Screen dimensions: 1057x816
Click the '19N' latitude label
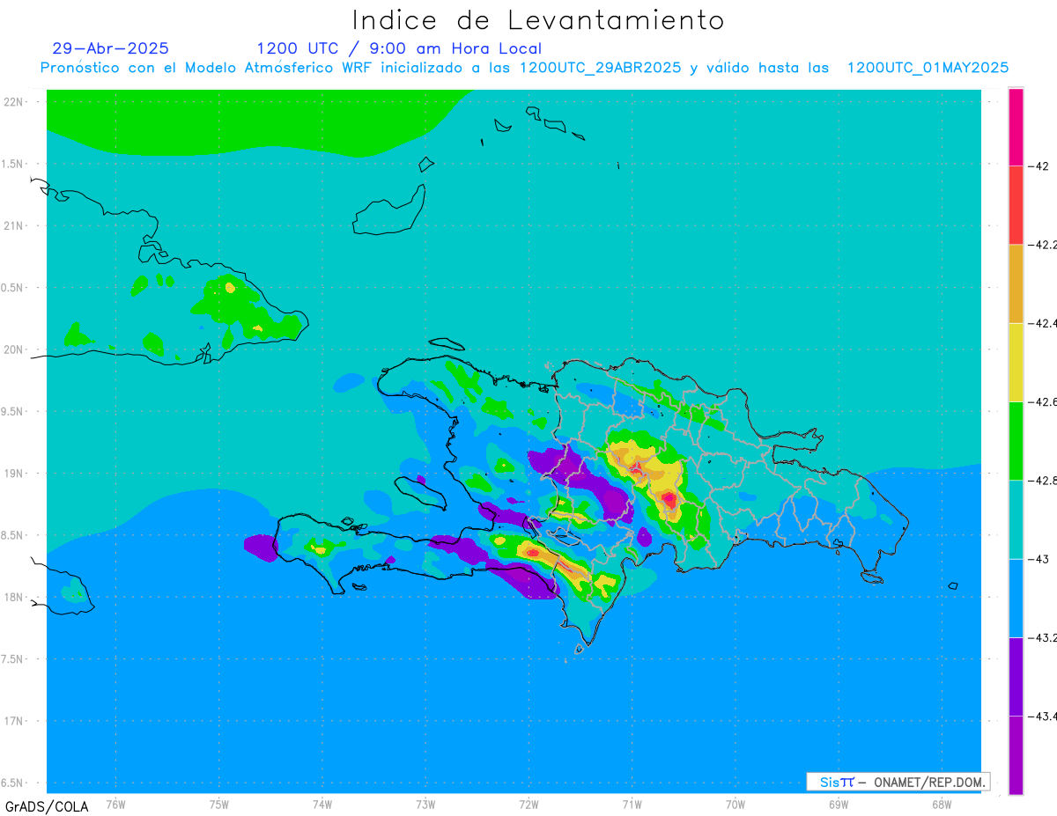tap(13, 473)
